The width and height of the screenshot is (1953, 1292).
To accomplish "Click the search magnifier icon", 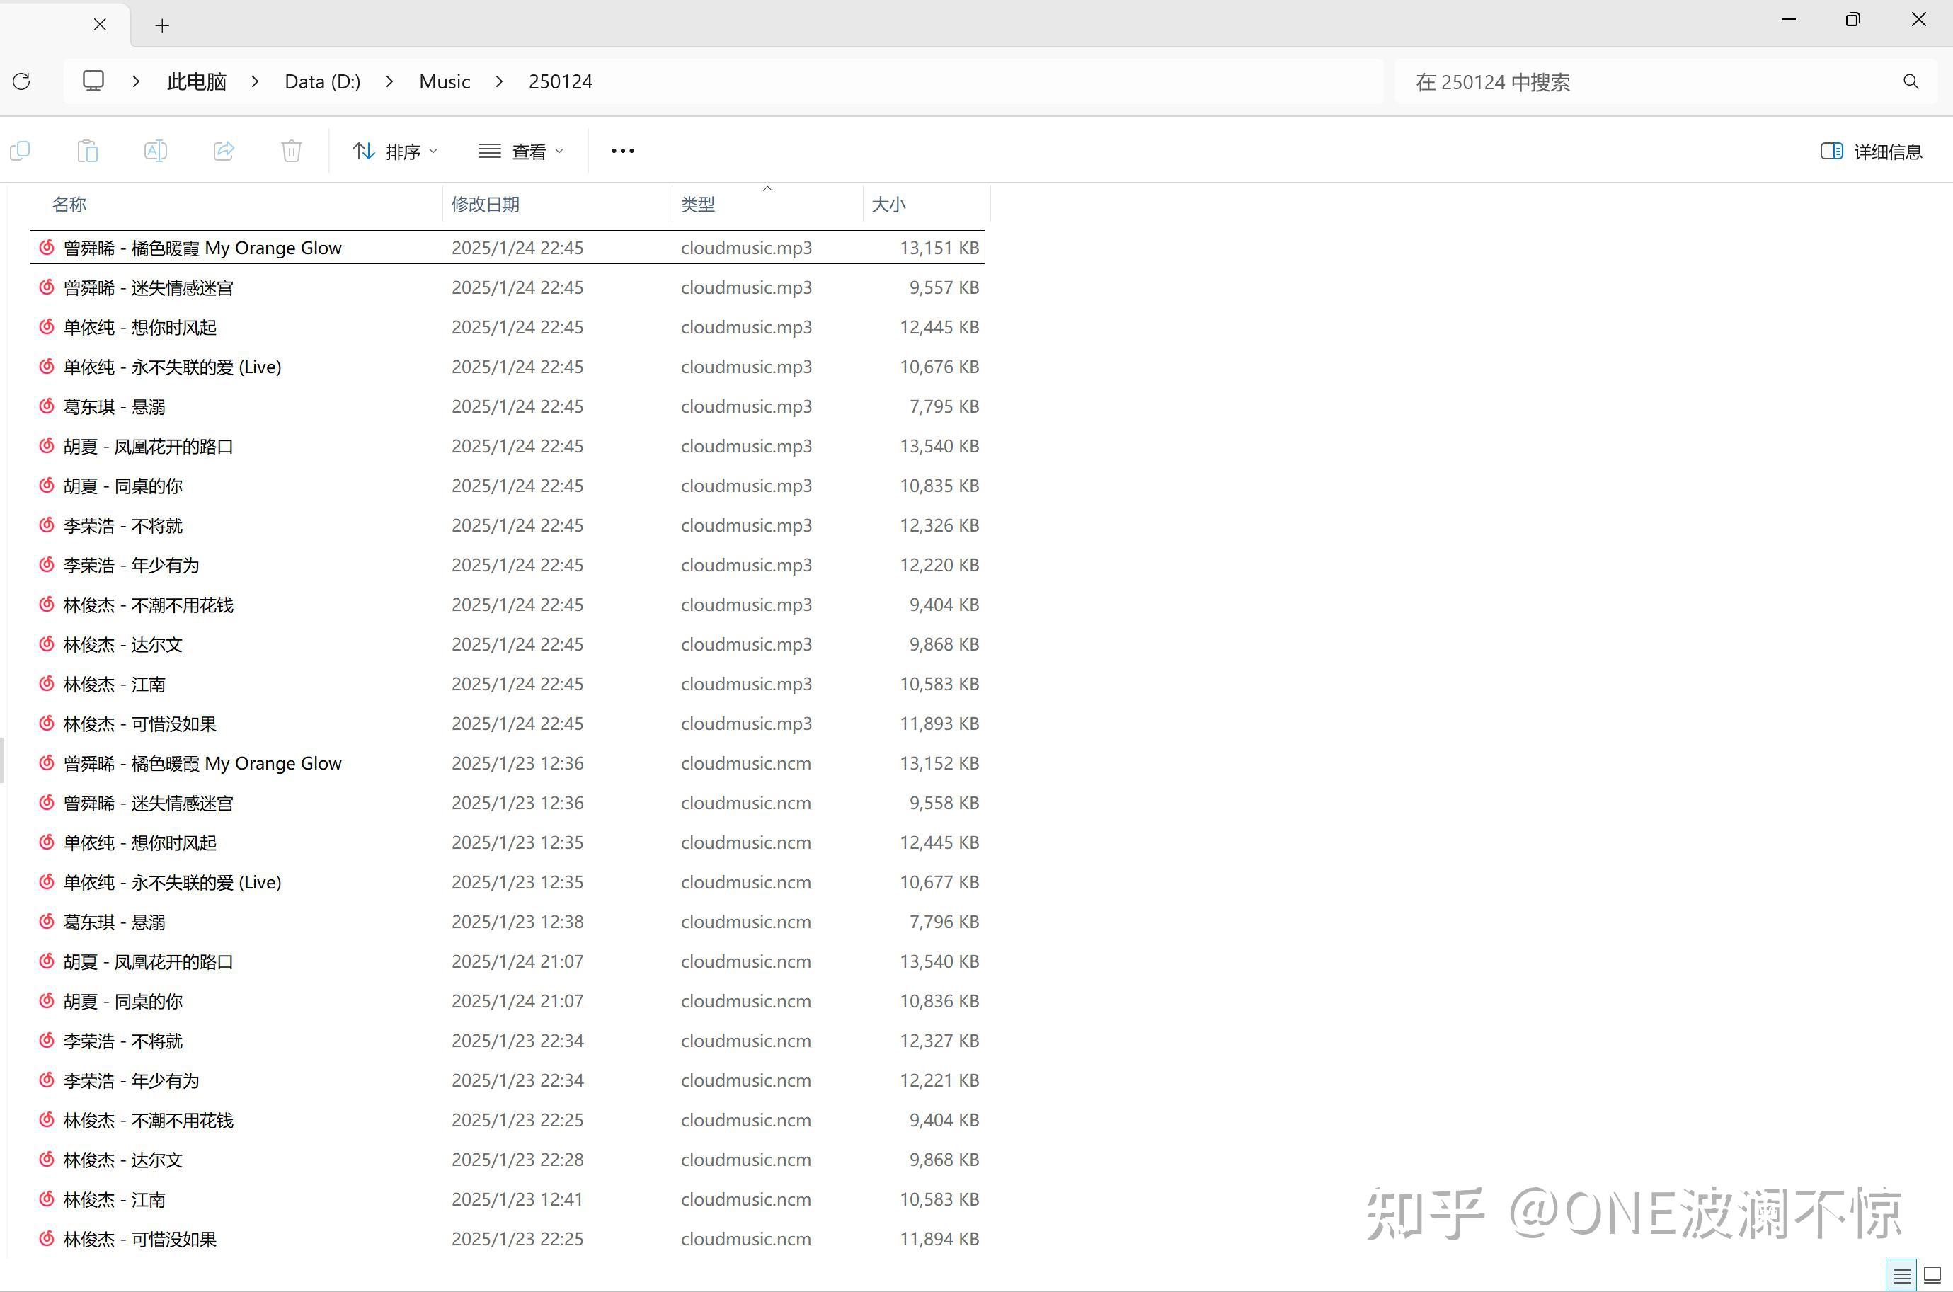I will click(x=1910, y=81).
